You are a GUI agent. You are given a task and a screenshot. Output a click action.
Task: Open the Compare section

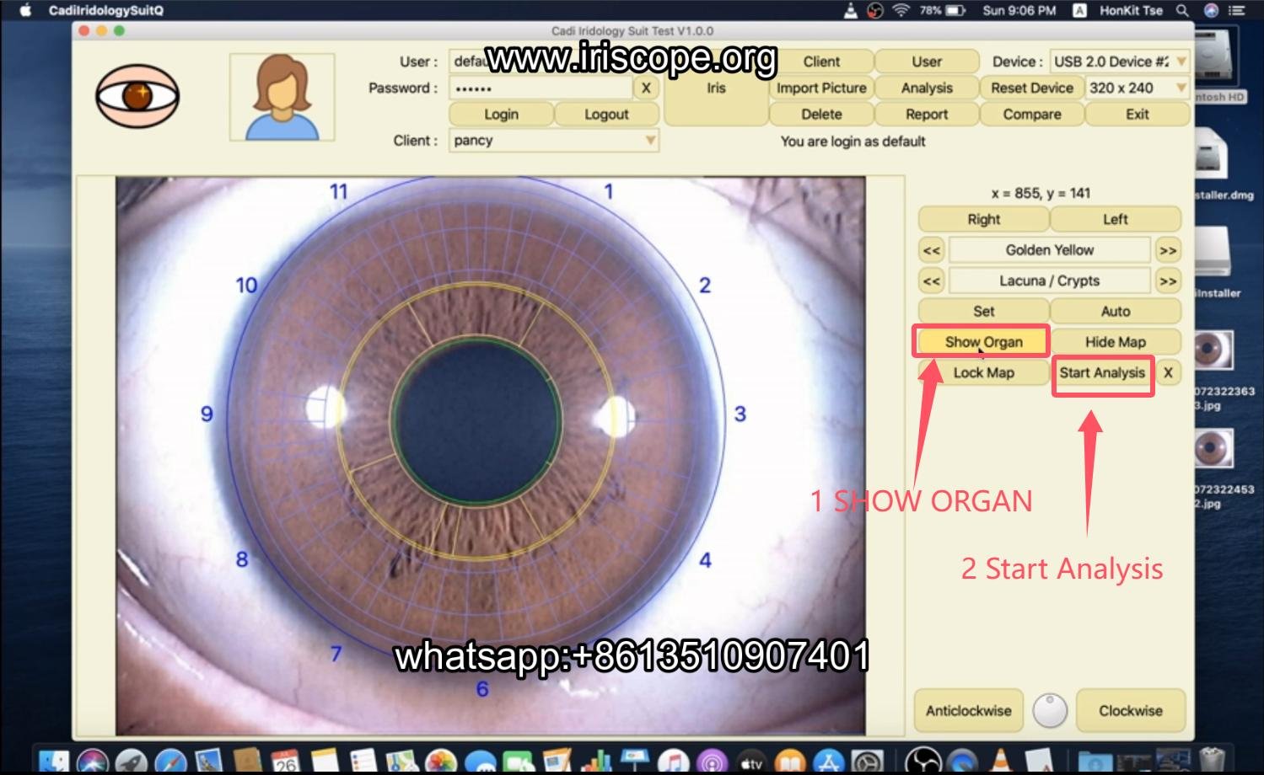click(1032, 114)
